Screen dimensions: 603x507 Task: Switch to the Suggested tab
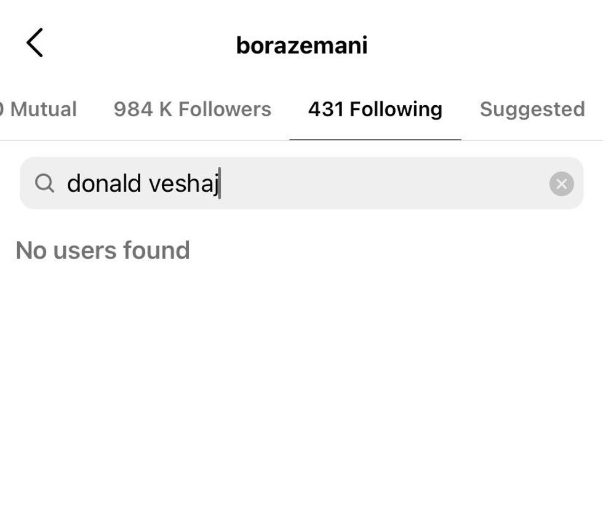click(533, 109)
